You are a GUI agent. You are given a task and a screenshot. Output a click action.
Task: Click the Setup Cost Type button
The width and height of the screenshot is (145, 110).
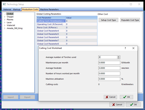[108, 20]
